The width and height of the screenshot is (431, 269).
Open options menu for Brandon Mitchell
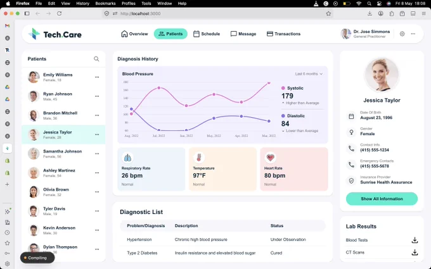tap(97, 115)
